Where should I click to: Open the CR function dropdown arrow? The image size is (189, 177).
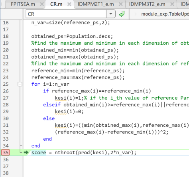[111, 14]
